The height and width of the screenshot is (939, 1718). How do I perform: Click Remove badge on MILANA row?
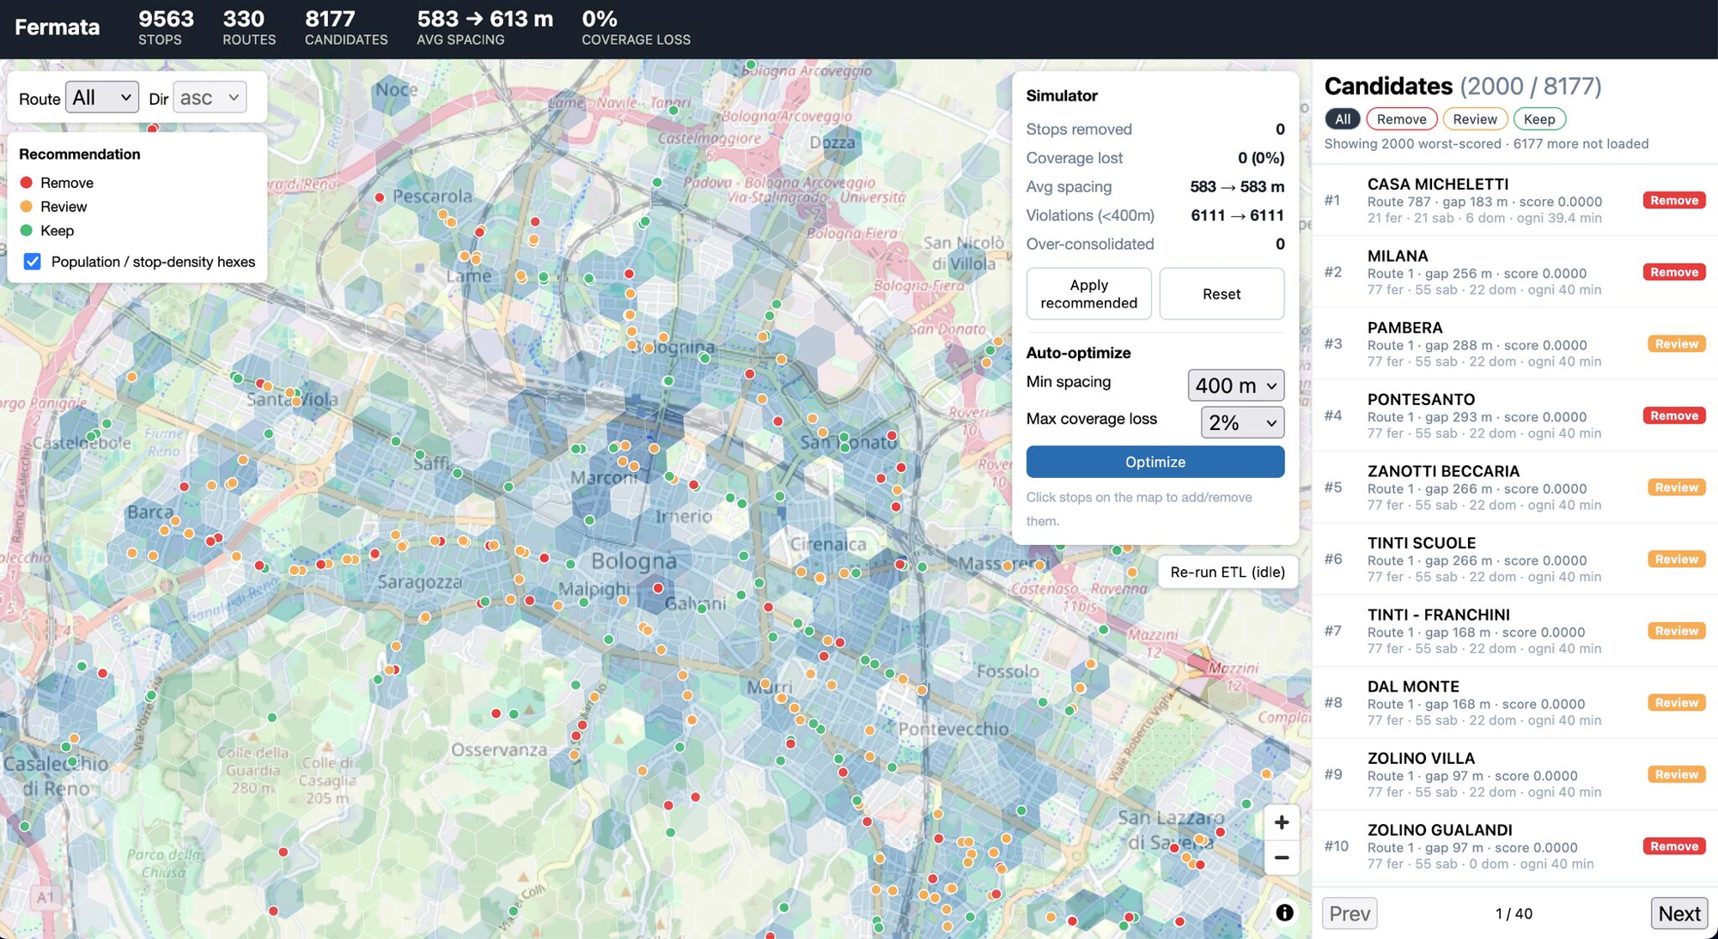pos(1674,272)
